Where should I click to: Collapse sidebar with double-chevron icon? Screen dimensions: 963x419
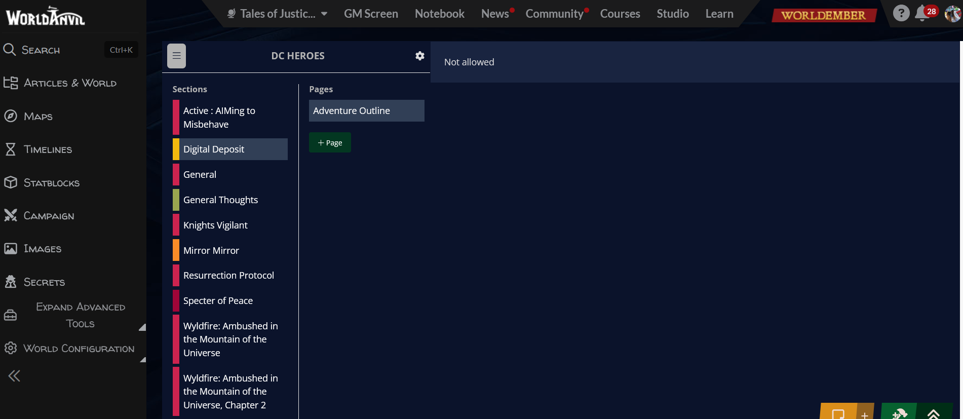14,376
